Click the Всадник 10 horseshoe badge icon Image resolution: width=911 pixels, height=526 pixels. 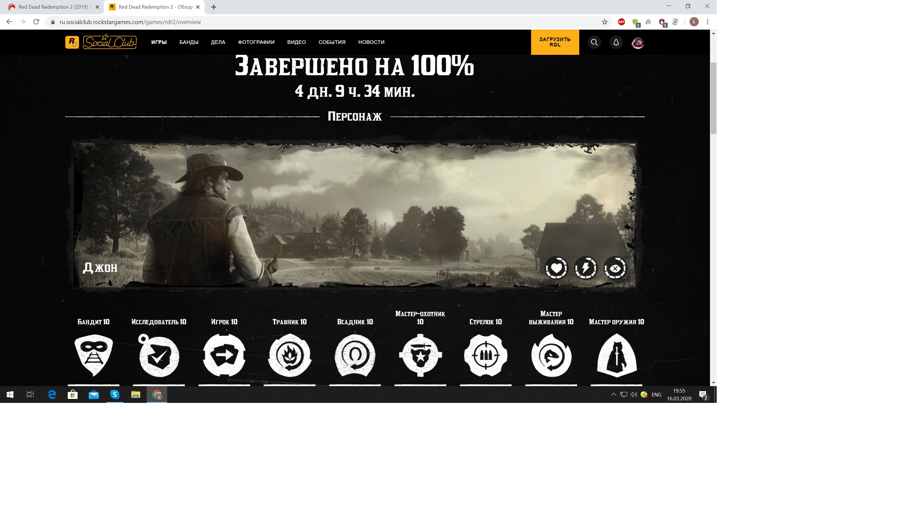[x=355, y=355]
